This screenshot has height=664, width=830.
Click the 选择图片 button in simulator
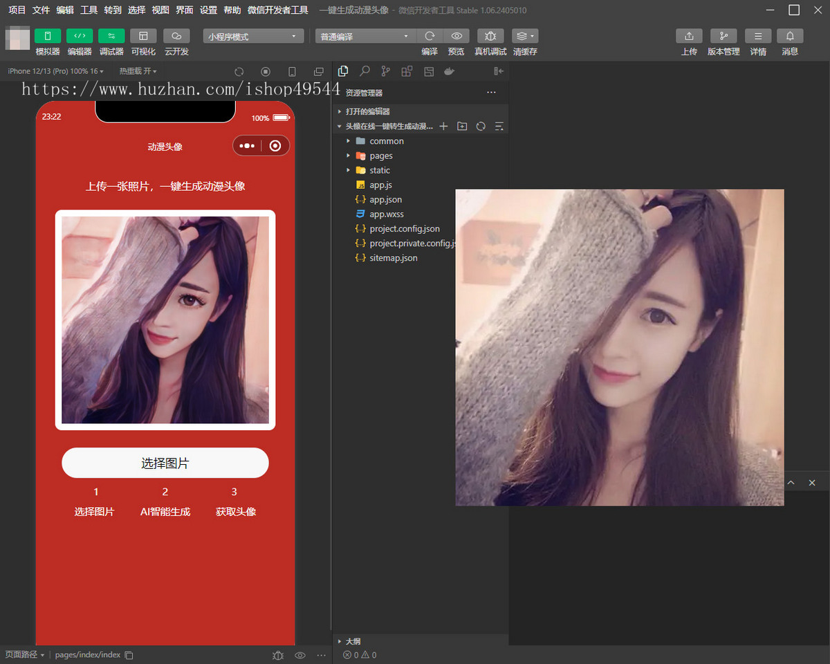(x=165, y=463)
